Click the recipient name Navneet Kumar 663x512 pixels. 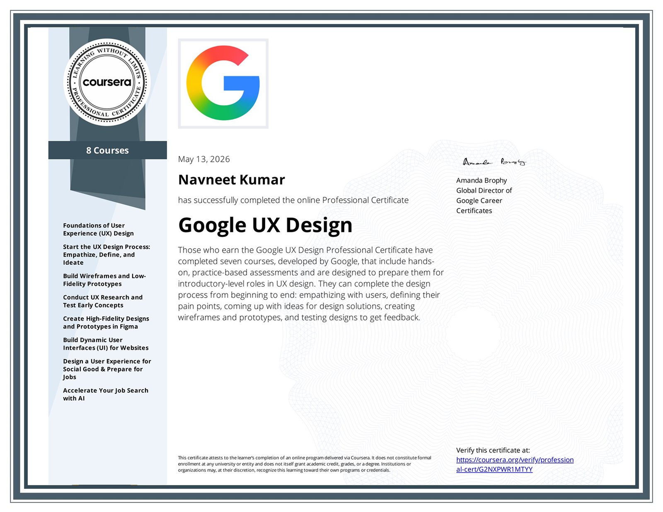(x=232, y=180)
